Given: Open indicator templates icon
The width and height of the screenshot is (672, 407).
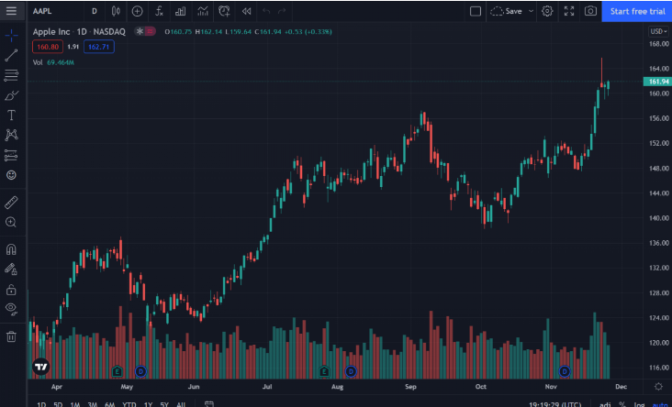Looking at the screenshot, I should coord(203,11).
